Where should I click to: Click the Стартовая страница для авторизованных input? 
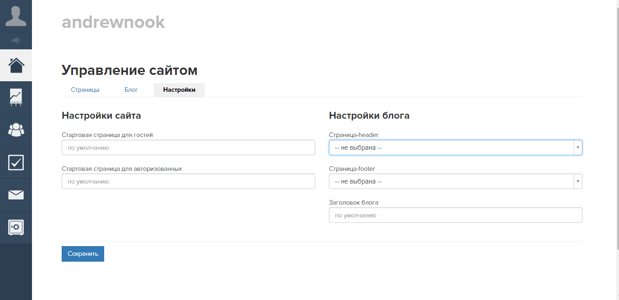coord(188,181)
